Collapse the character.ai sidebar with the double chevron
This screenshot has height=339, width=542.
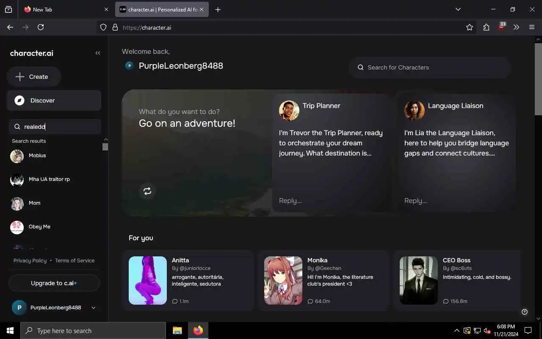pyautogui.click(x=98, y=53)
